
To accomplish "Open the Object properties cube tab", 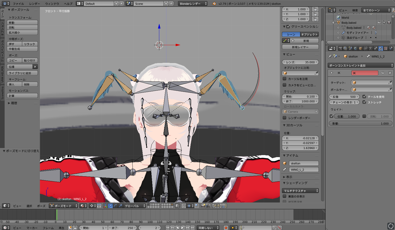I will [x=360, y=48].
